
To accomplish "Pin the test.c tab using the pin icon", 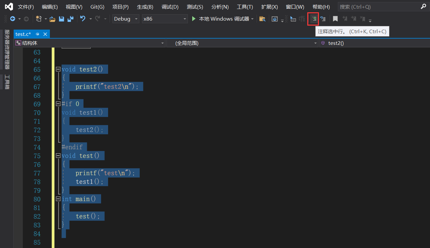I will click(x=38, y=34).
